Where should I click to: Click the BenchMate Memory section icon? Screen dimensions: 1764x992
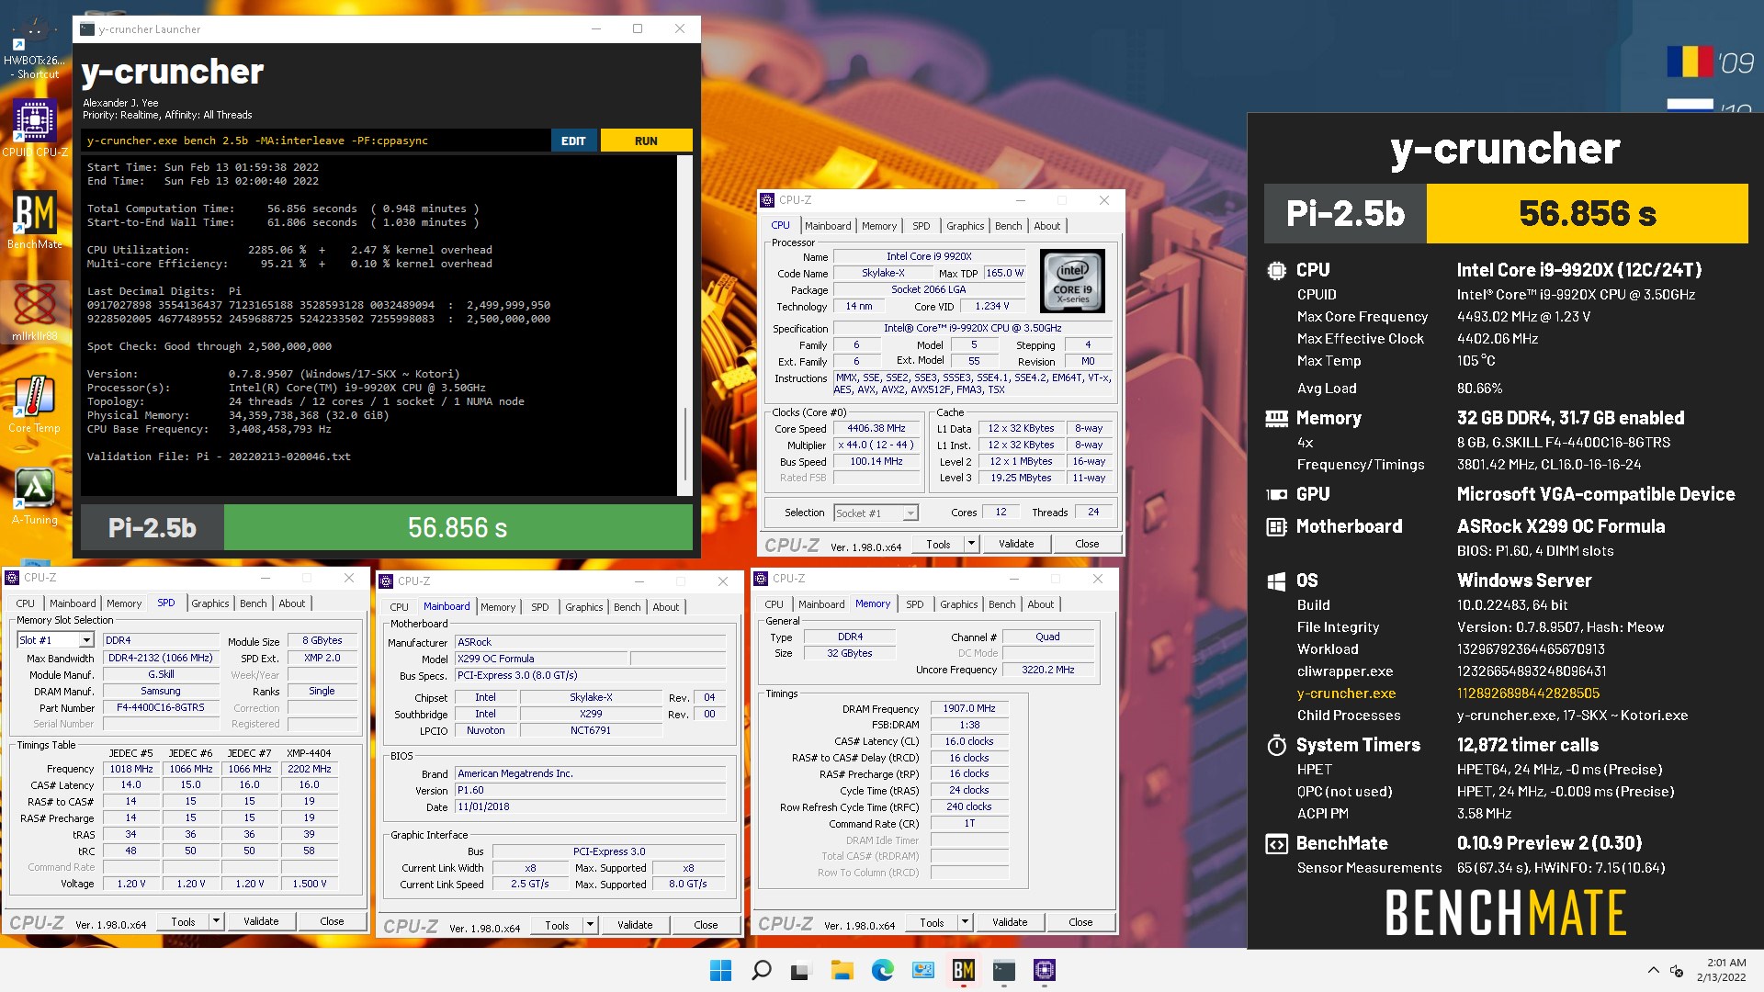pyautogui.click(x=1276, y=419)
